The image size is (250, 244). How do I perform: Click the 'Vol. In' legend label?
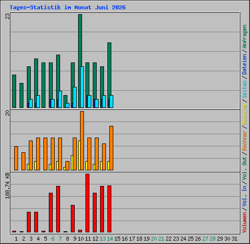(245, 197)
